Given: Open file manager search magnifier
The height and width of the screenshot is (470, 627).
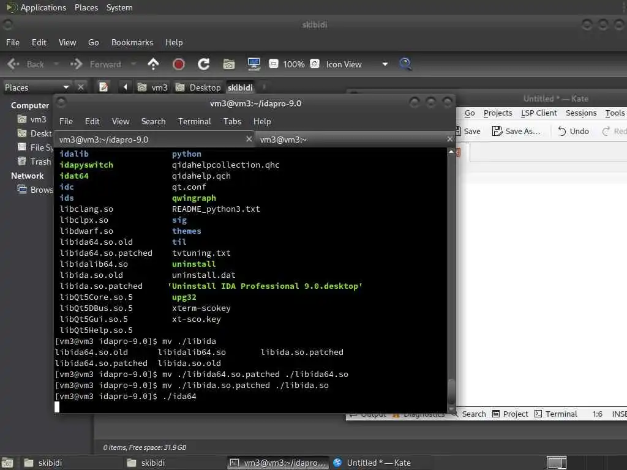Looking at the screenshot, I should pyautogui.click(x=405, y=64).
